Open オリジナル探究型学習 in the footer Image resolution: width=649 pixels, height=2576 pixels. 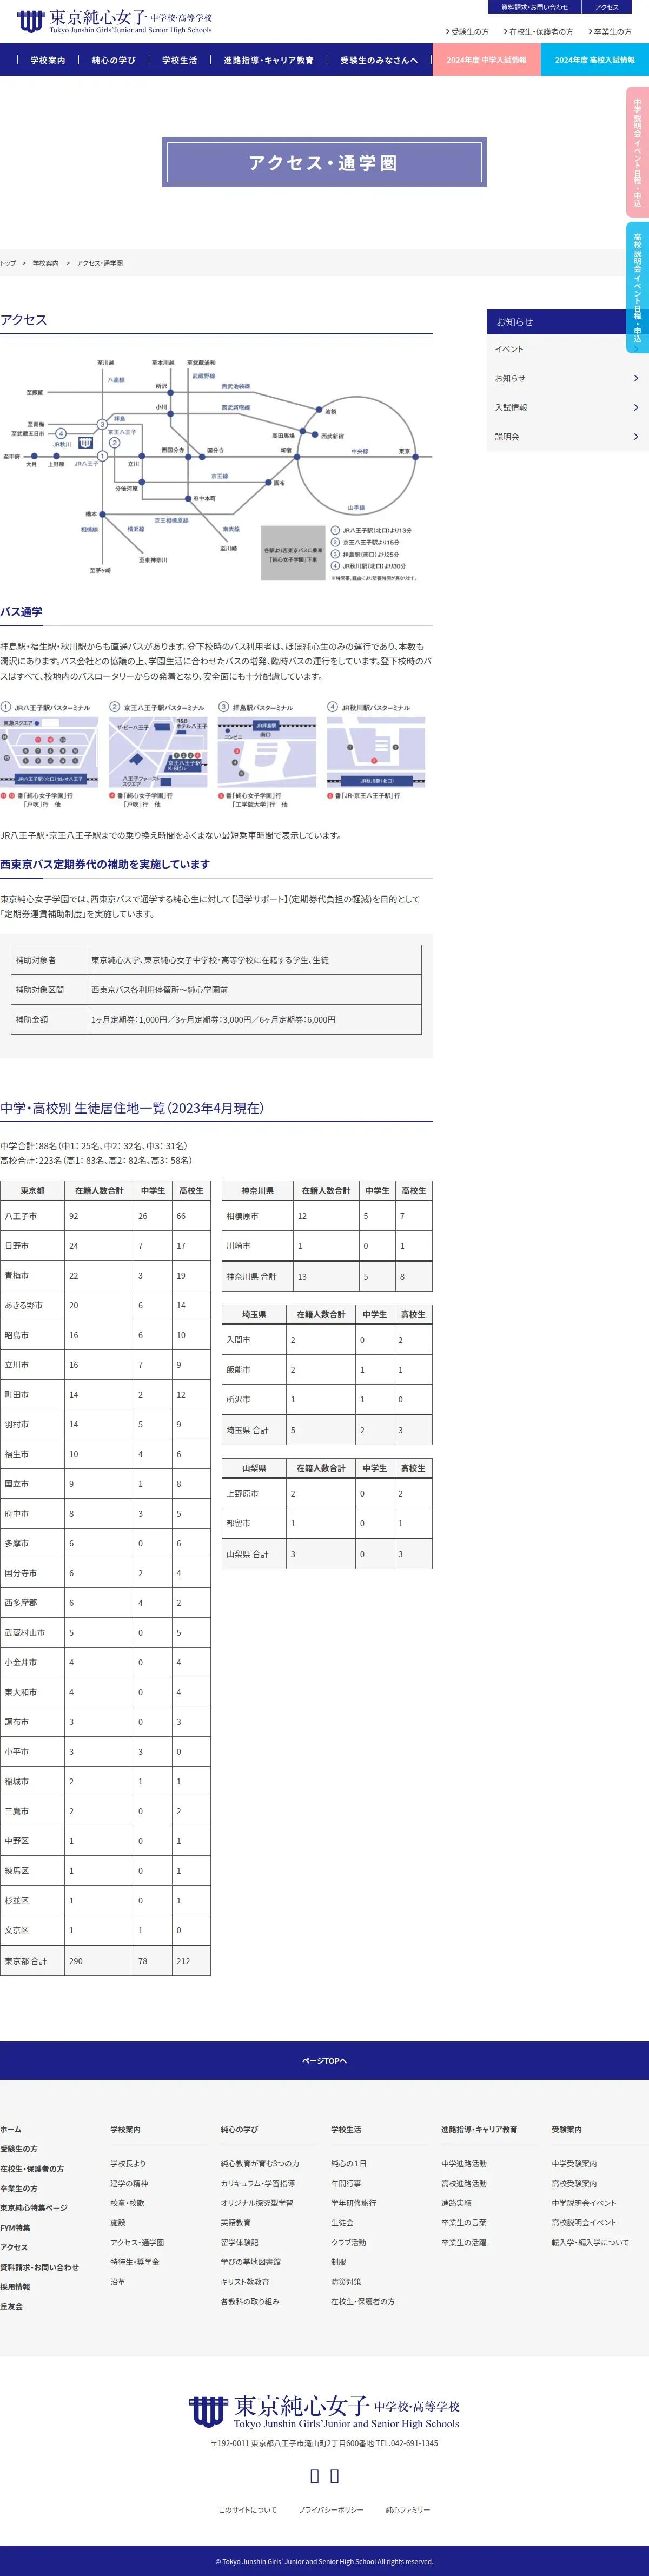[257, 2203]
